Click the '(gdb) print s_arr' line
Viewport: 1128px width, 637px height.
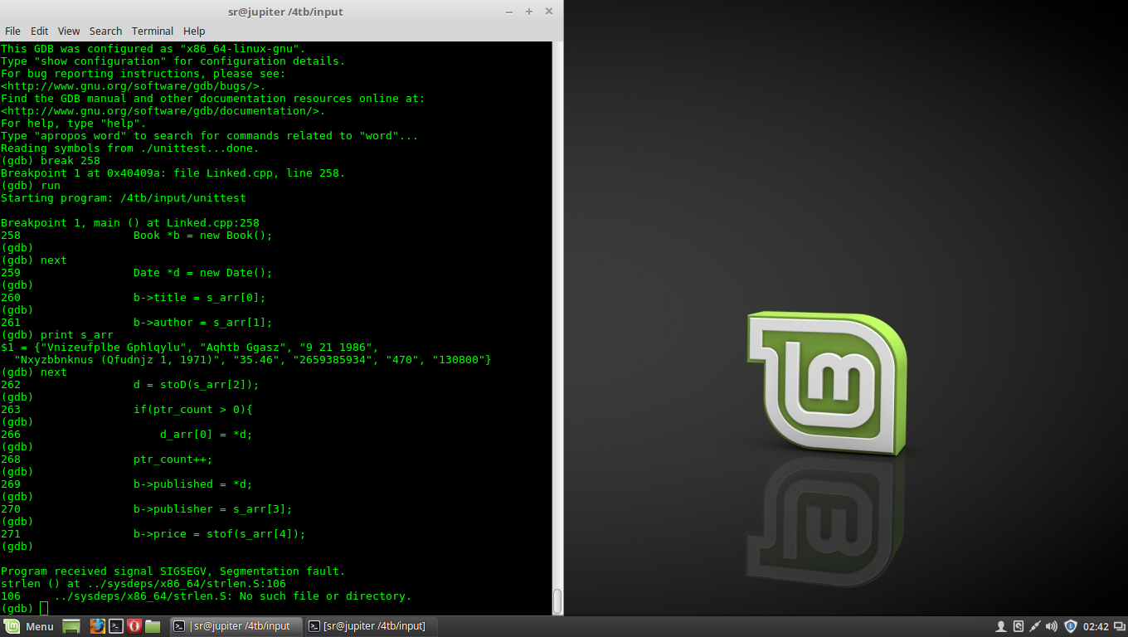click(56, 335)
